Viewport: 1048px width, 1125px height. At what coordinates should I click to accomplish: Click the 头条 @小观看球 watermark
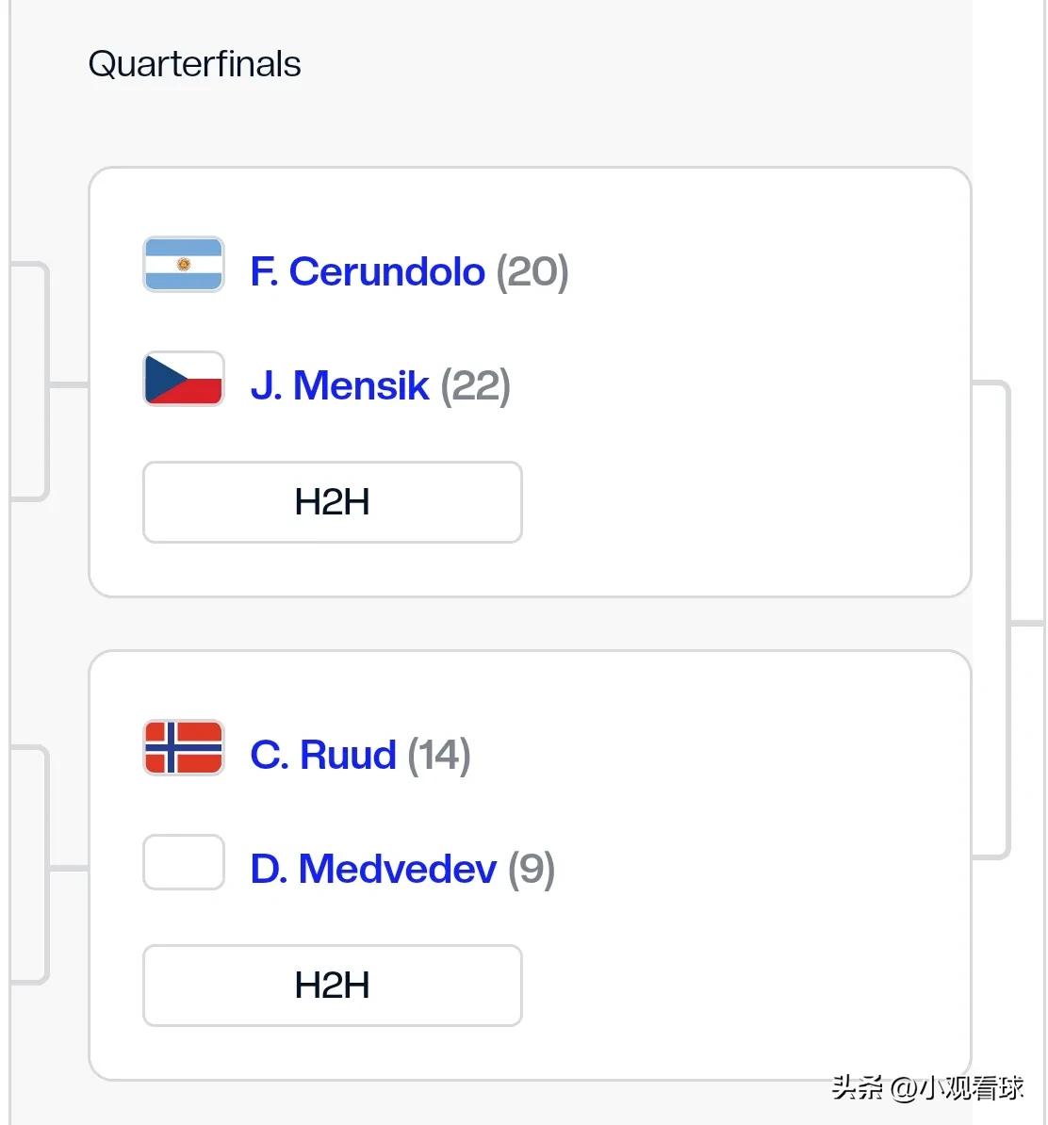tap(927, 1087)
